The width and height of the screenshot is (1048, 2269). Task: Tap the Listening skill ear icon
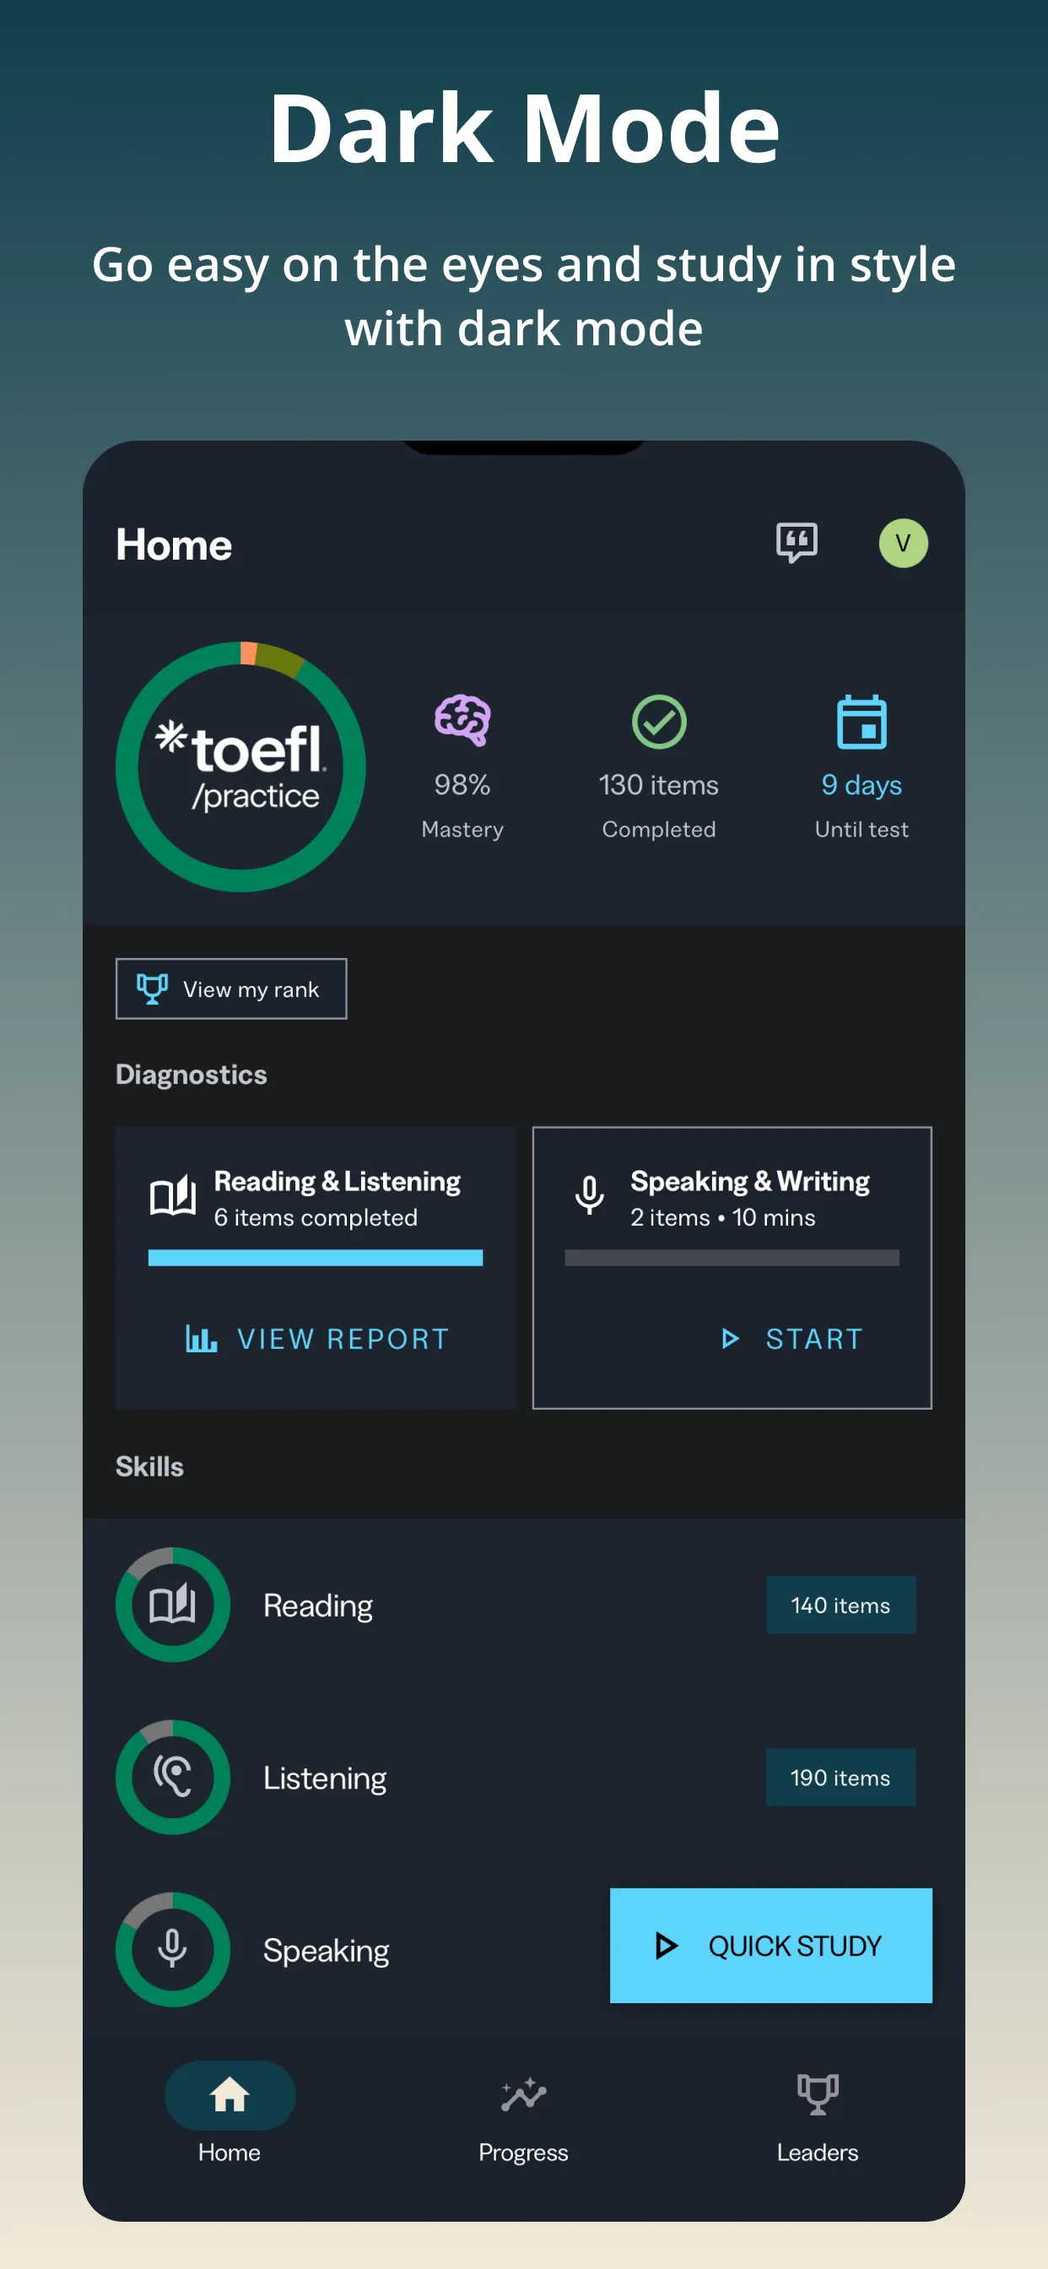click(173, 1777)
